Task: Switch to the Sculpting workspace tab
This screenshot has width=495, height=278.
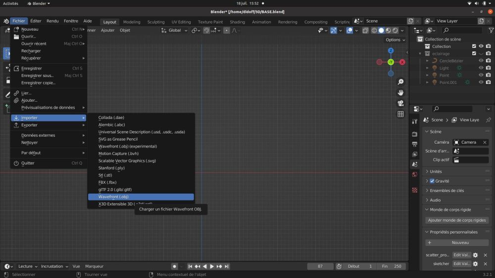Action: coord(156,22)
